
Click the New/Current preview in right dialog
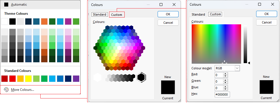(266, 87)
